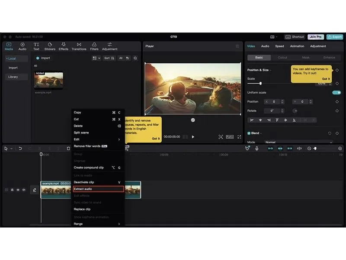Click the filter icon next to All
Image resolution: width=346 pixels, height=260 pixels.
(128, 58)
